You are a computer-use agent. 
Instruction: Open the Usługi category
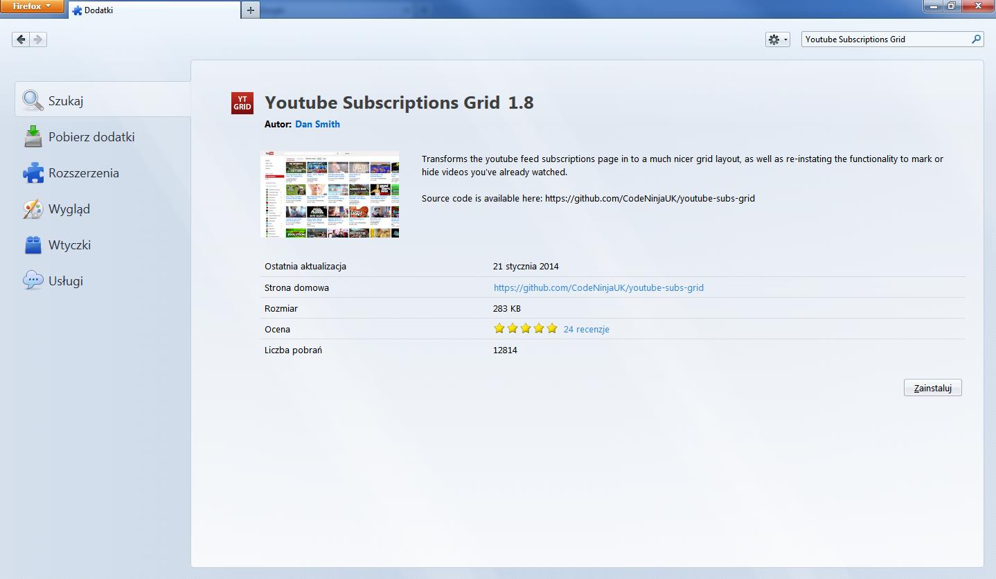point(103,280)
